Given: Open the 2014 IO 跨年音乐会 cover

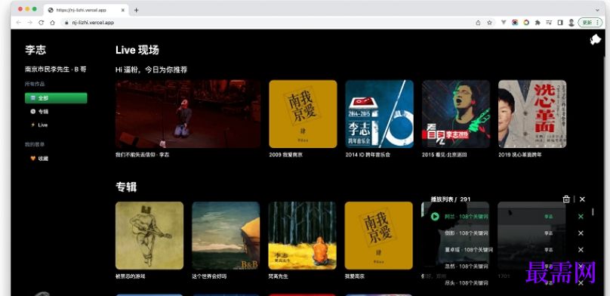Looking at the screenshot, I should click(379, 114).
